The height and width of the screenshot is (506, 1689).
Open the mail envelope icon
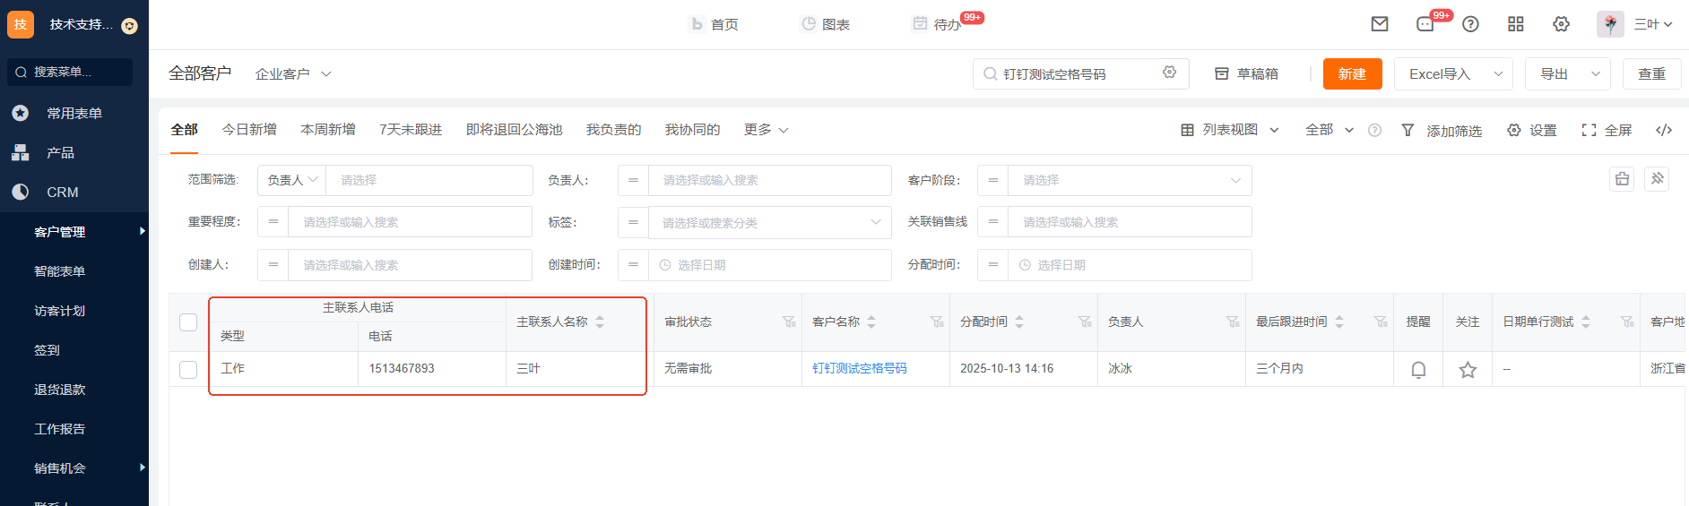[1380, 24]
